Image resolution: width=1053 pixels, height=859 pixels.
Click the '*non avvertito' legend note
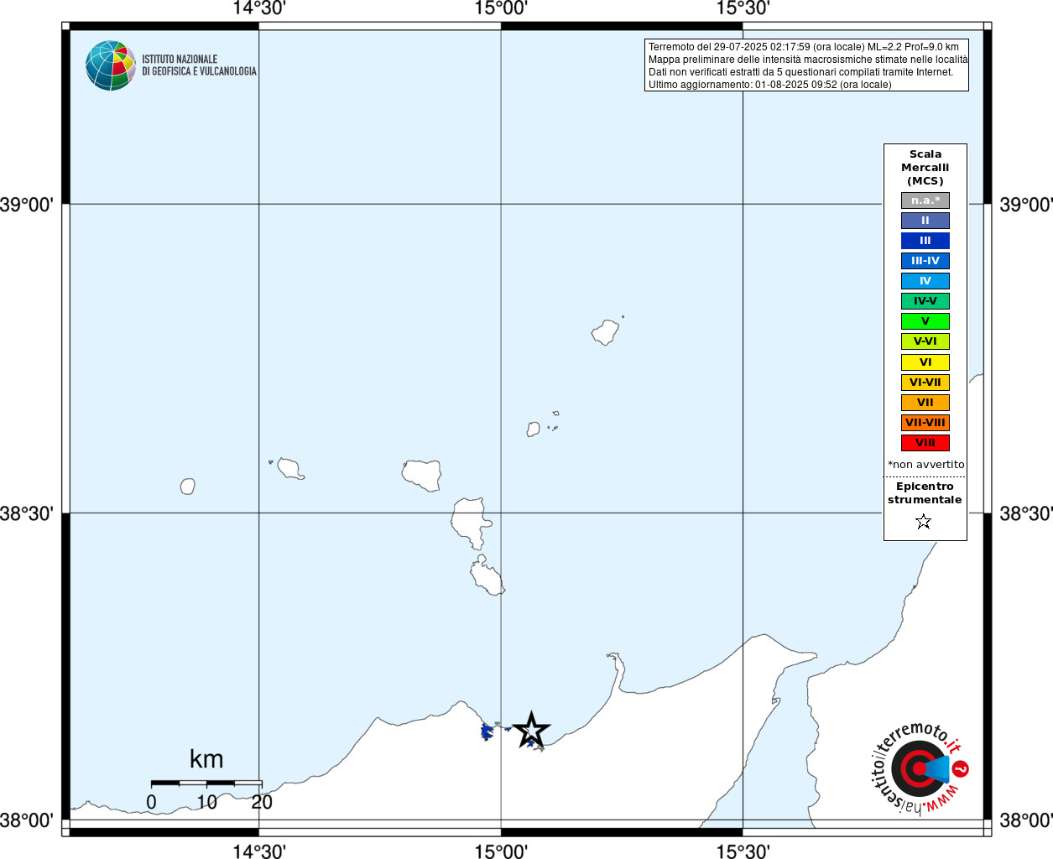pos(925,465)
